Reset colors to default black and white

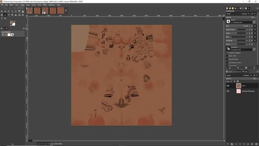coord(11,25)
